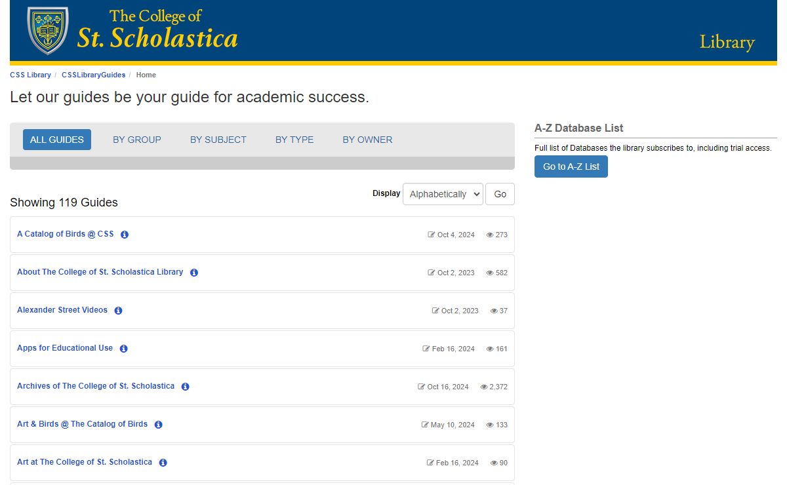The height and width of the screenshot is (485, 787).
Task: Click the Go button next to Display
Action: click(500, 194)
